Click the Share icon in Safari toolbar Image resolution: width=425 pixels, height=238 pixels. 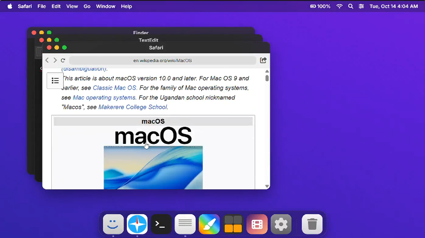click(263, 60)
